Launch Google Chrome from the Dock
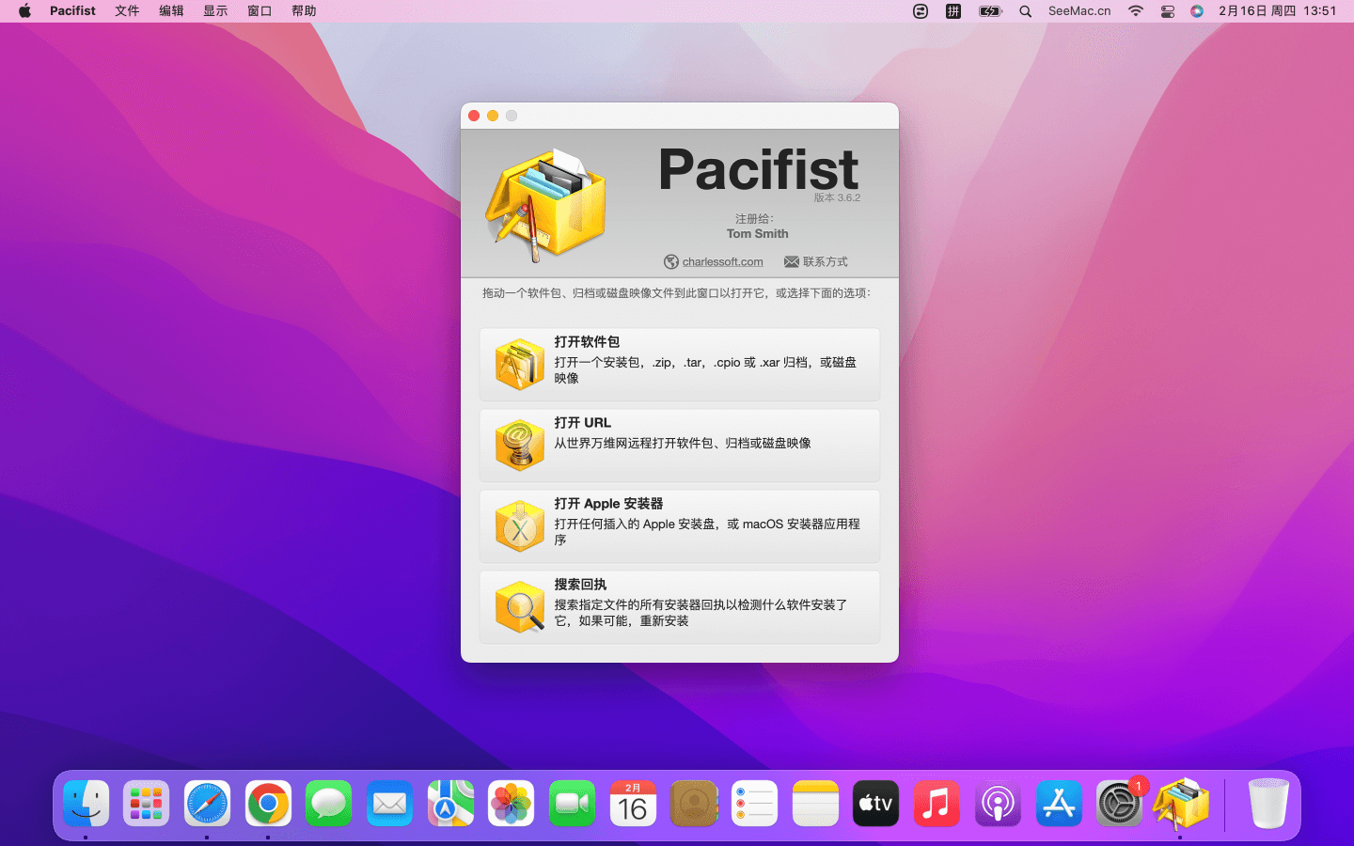 [268, 804]
